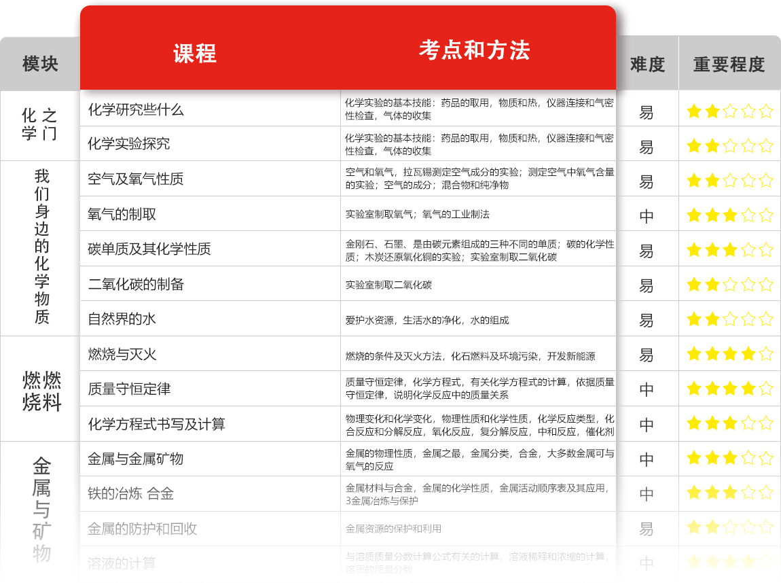Click difficulty 易 for 自然界的水
This screenshot has height=583, width=781.
click(x=647, y=321)
